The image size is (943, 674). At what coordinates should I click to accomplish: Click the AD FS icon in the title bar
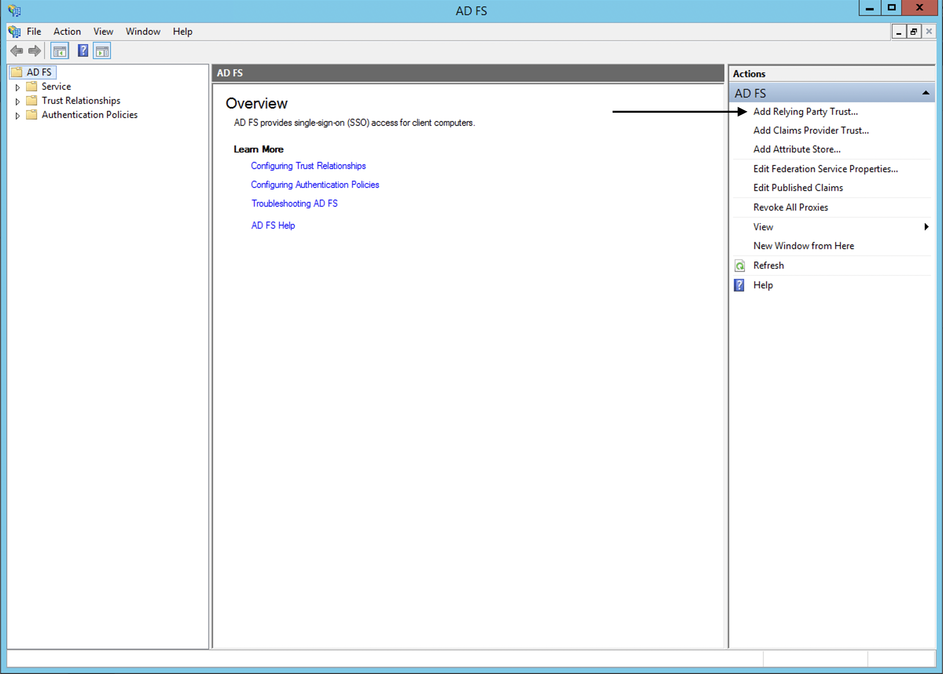pos(15,10)
